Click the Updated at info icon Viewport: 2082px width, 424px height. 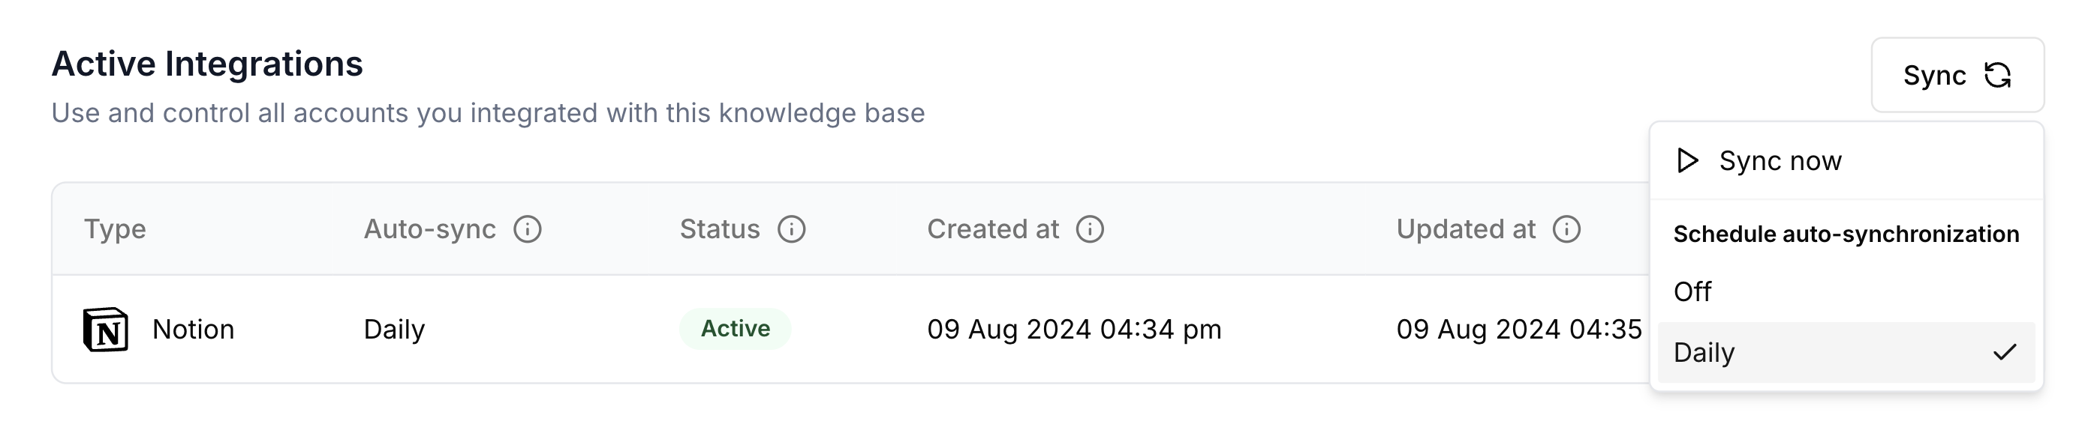click(x=1566, y=229)
